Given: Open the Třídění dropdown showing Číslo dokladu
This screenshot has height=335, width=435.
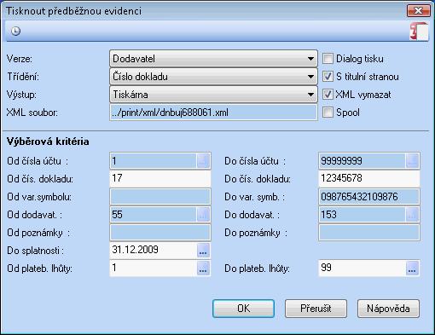Looking at the screenshot, I should click(x=213, y=77).
